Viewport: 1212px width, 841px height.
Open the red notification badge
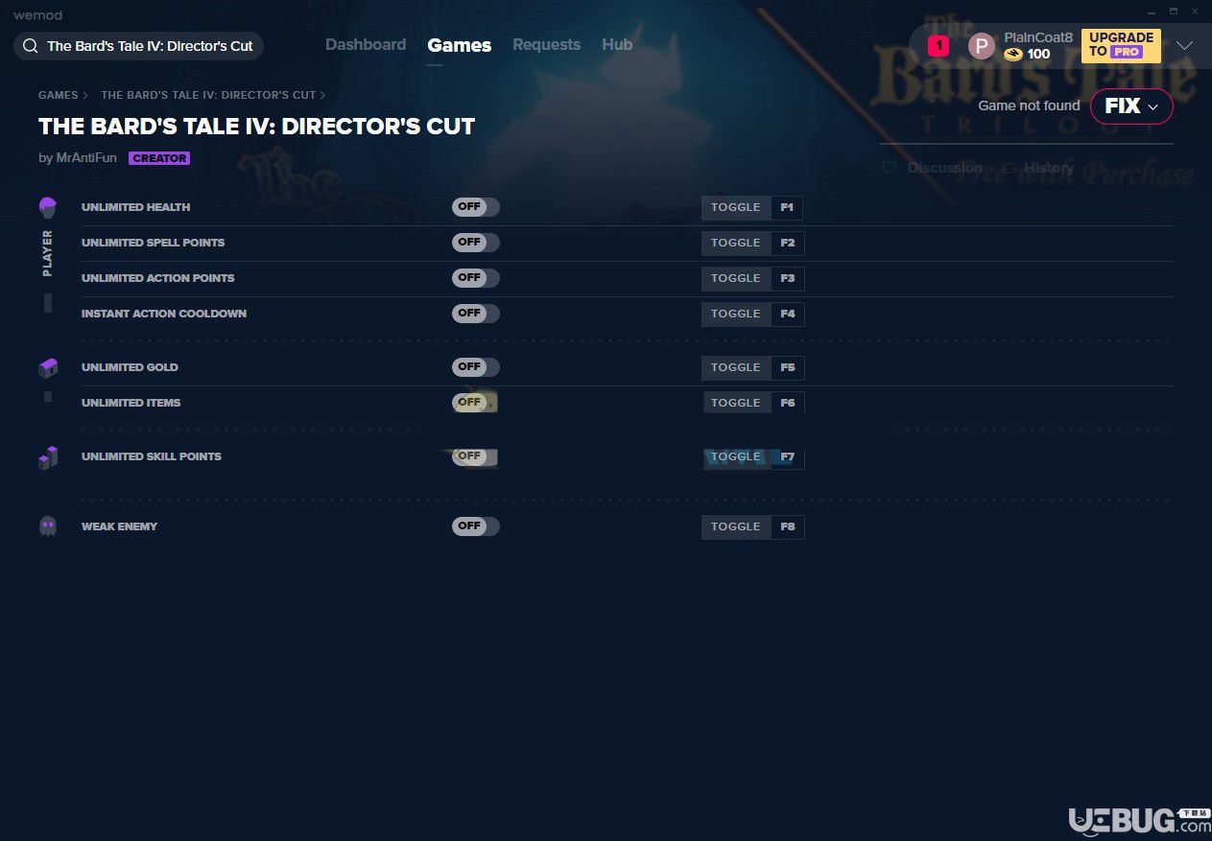(x=939, y=45)
